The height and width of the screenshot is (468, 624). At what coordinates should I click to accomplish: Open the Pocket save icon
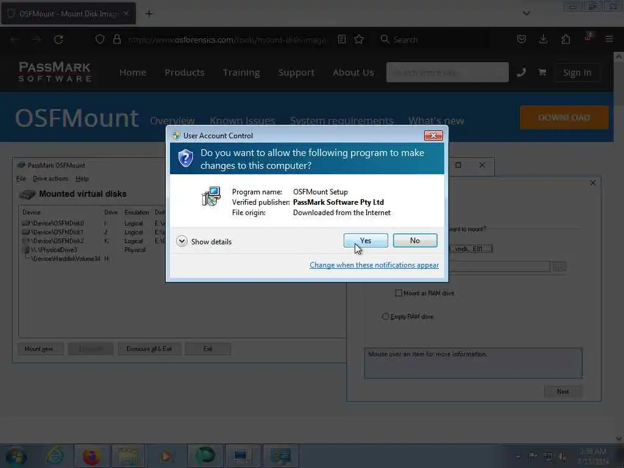[522, 39]
